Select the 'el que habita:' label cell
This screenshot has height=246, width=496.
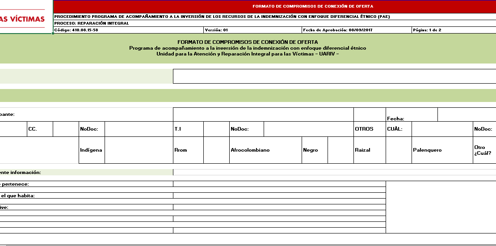[86, 195]
